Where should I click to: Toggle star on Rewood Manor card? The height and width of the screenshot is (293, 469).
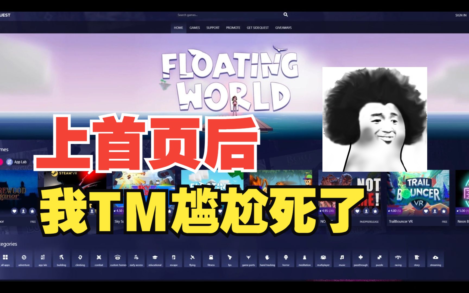[32, 211]
